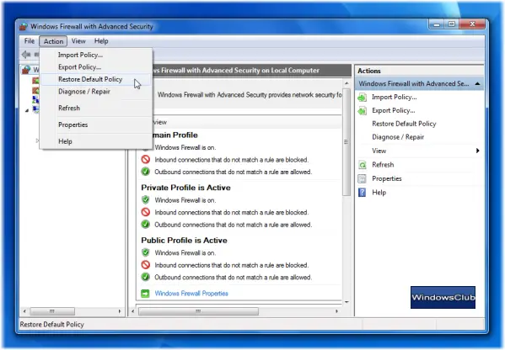Choose Refresh from the Action menu
The height and width of the screenshot is (350, 505).
click(x=95, y=109)
